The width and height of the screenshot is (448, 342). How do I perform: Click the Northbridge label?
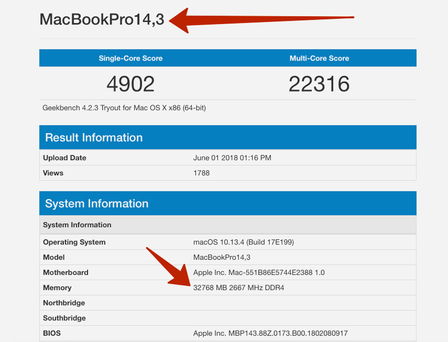pos(64,303)
